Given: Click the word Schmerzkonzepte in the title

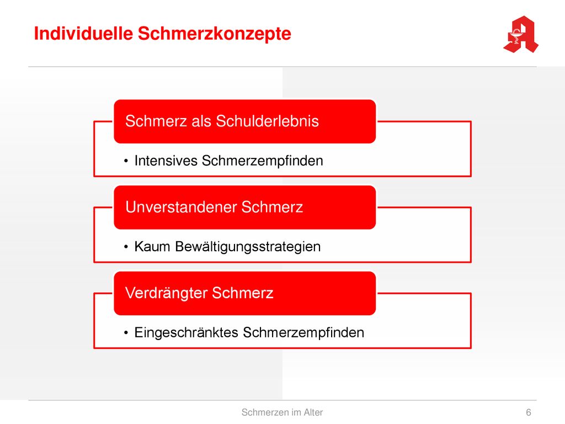Looking at the screenshot, I should pos(215,34).
